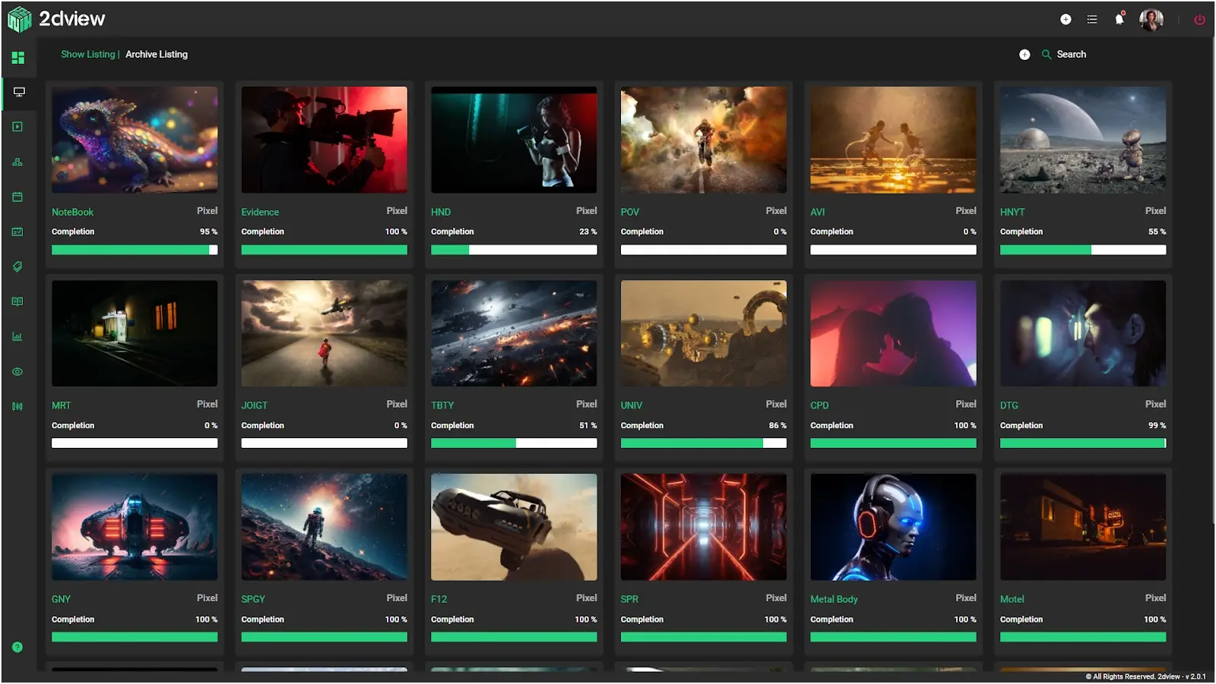The width and height of the screenshot is (1216, 684).
Task: Click the red power logout icon
Action: coord(1199,20)
